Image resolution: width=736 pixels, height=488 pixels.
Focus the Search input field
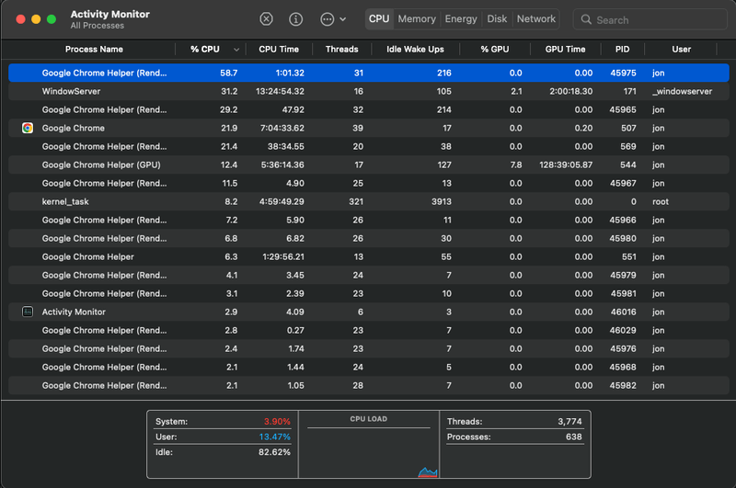[x=650, y=19]
